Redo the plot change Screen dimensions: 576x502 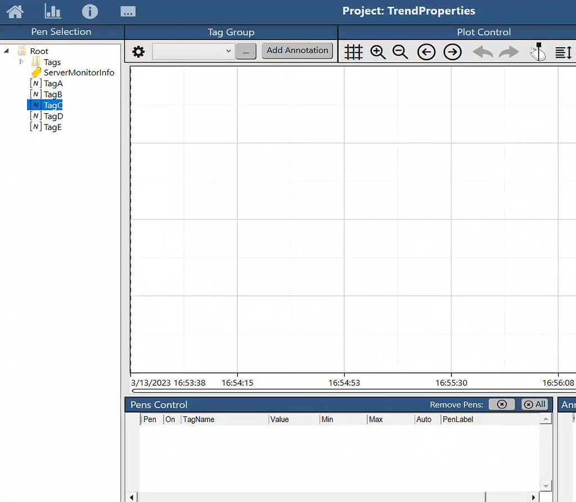click(508, 52)
